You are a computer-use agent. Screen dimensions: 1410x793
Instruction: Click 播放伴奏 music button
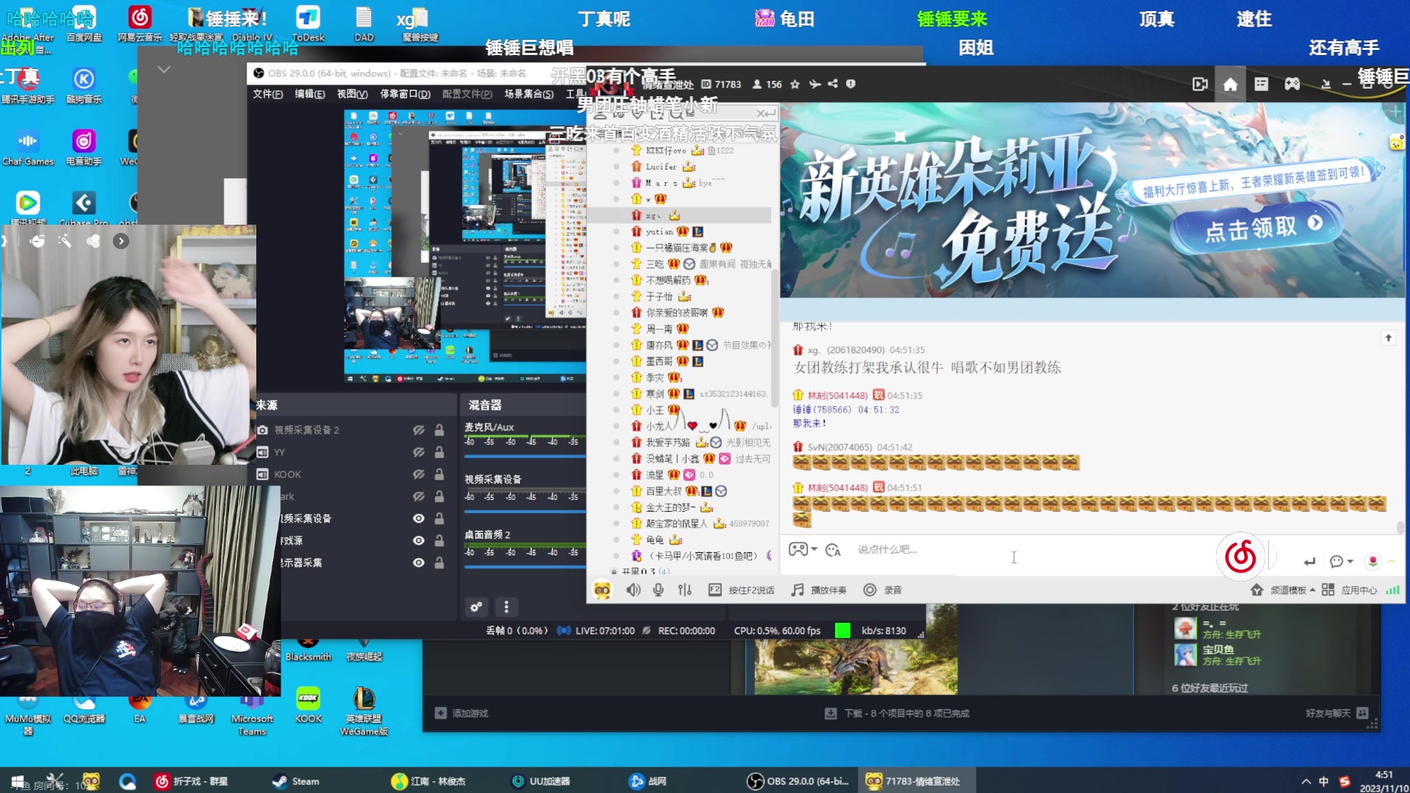pos(819,590)
